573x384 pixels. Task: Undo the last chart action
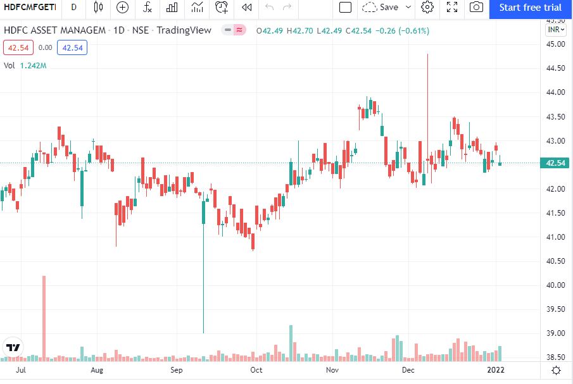point(269,8)
